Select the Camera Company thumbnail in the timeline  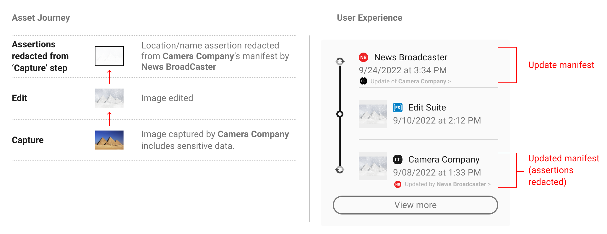(373, 166)
